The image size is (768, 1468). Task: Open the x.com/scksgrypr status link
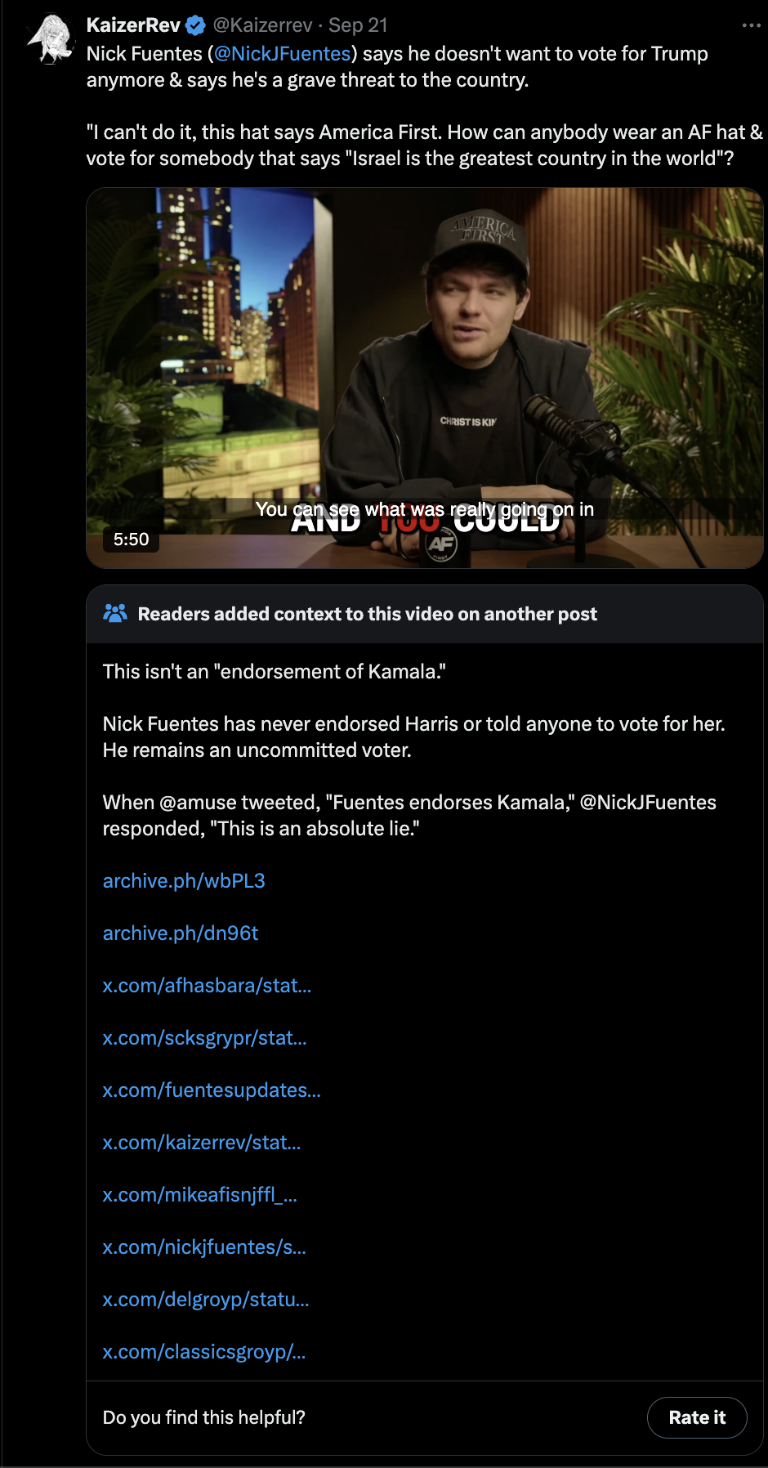point(204,1038)
